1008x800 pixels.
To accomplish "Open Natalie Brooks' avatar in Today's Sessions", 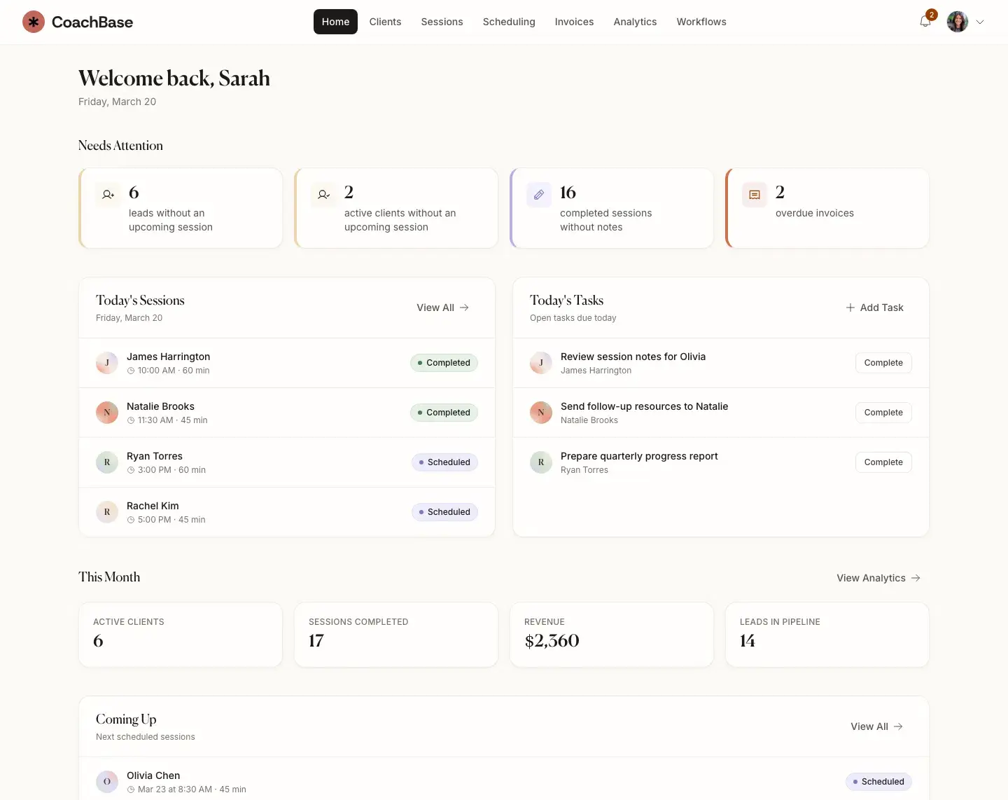I will 107,413.
